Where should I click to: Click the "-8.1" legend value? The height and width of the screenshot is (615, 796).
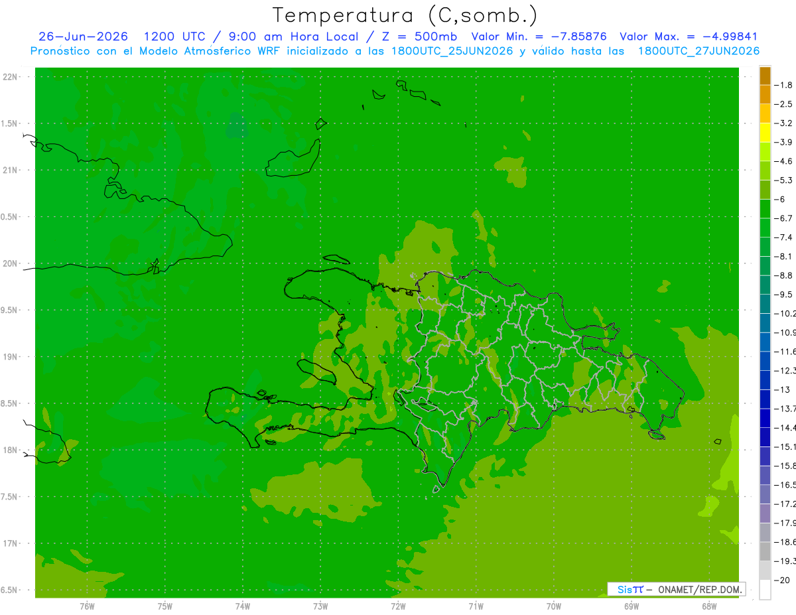pyautogui.click(x=785, y=256)
